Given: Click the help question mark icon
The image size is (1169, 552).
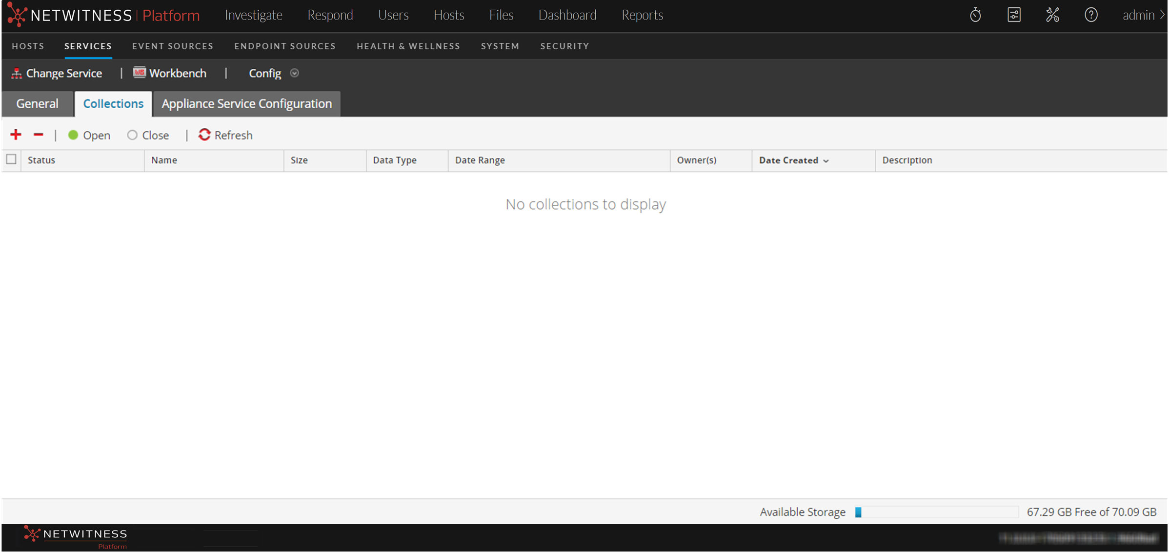Looking at the screenshot, I should pyautogui.click(x=1091, y=15).
